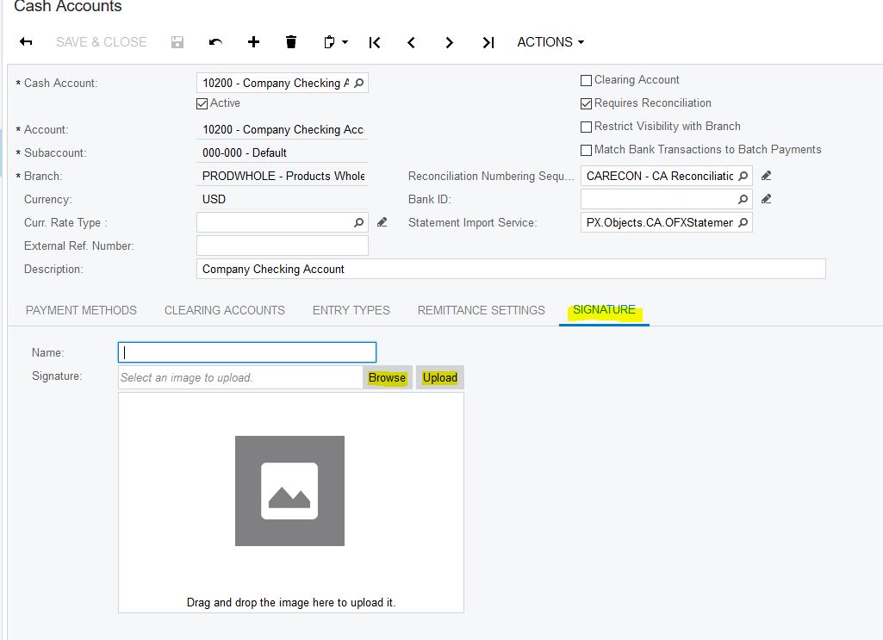The height and width of the screenshot is (640, 883).
Task: Open the ACTIONS dropdown menu
Action: [550, 42]
